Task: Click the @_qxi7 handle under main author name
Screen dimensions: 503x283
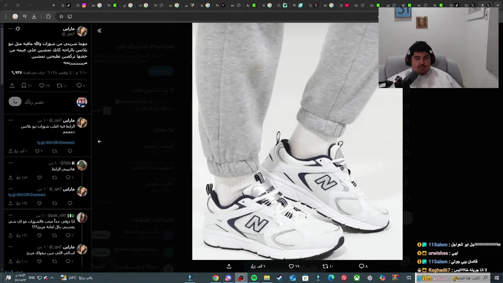Action: [68, 34]
